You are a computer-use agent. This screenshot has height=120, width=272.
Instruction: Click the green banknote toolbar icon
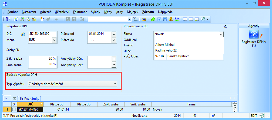coord(153,19)
